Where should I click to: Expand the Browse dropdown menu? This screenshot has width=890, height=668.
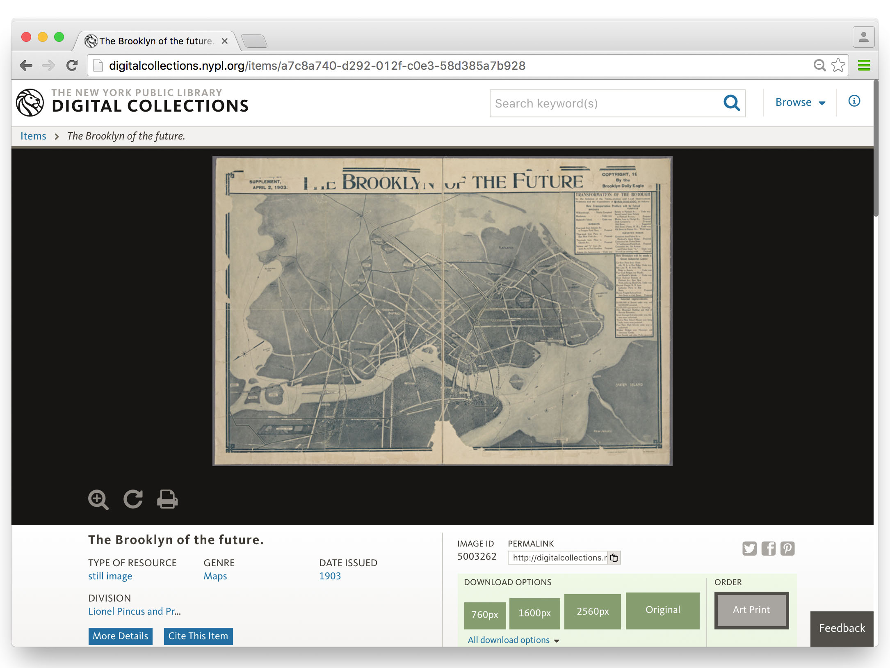(x=800, y=102)
